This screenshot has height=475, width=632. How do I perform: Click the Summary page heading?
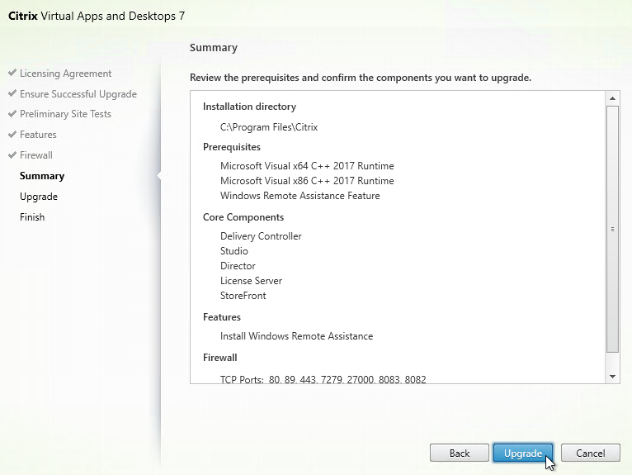tap(214, 48)
